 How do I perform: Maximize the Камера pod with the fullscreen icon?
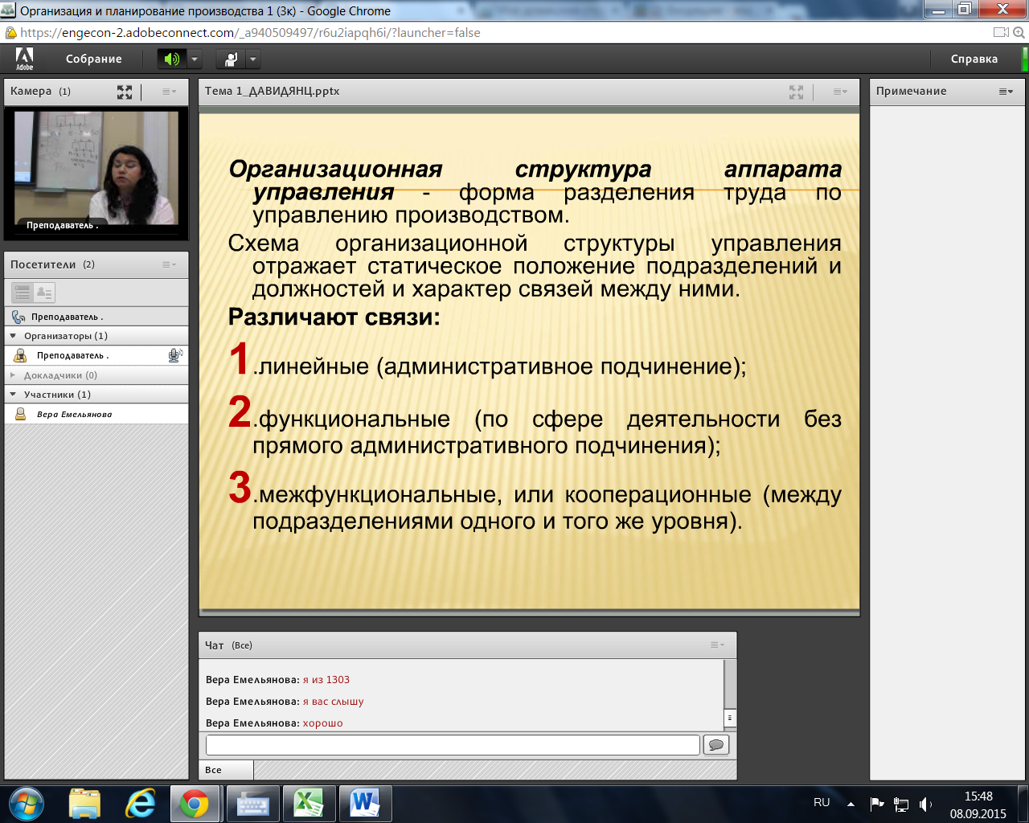[125, 92]
